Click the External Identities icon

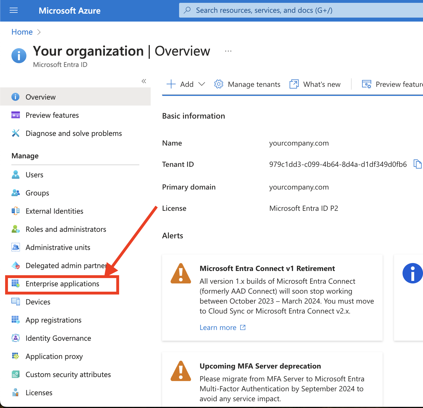[16, 211]
